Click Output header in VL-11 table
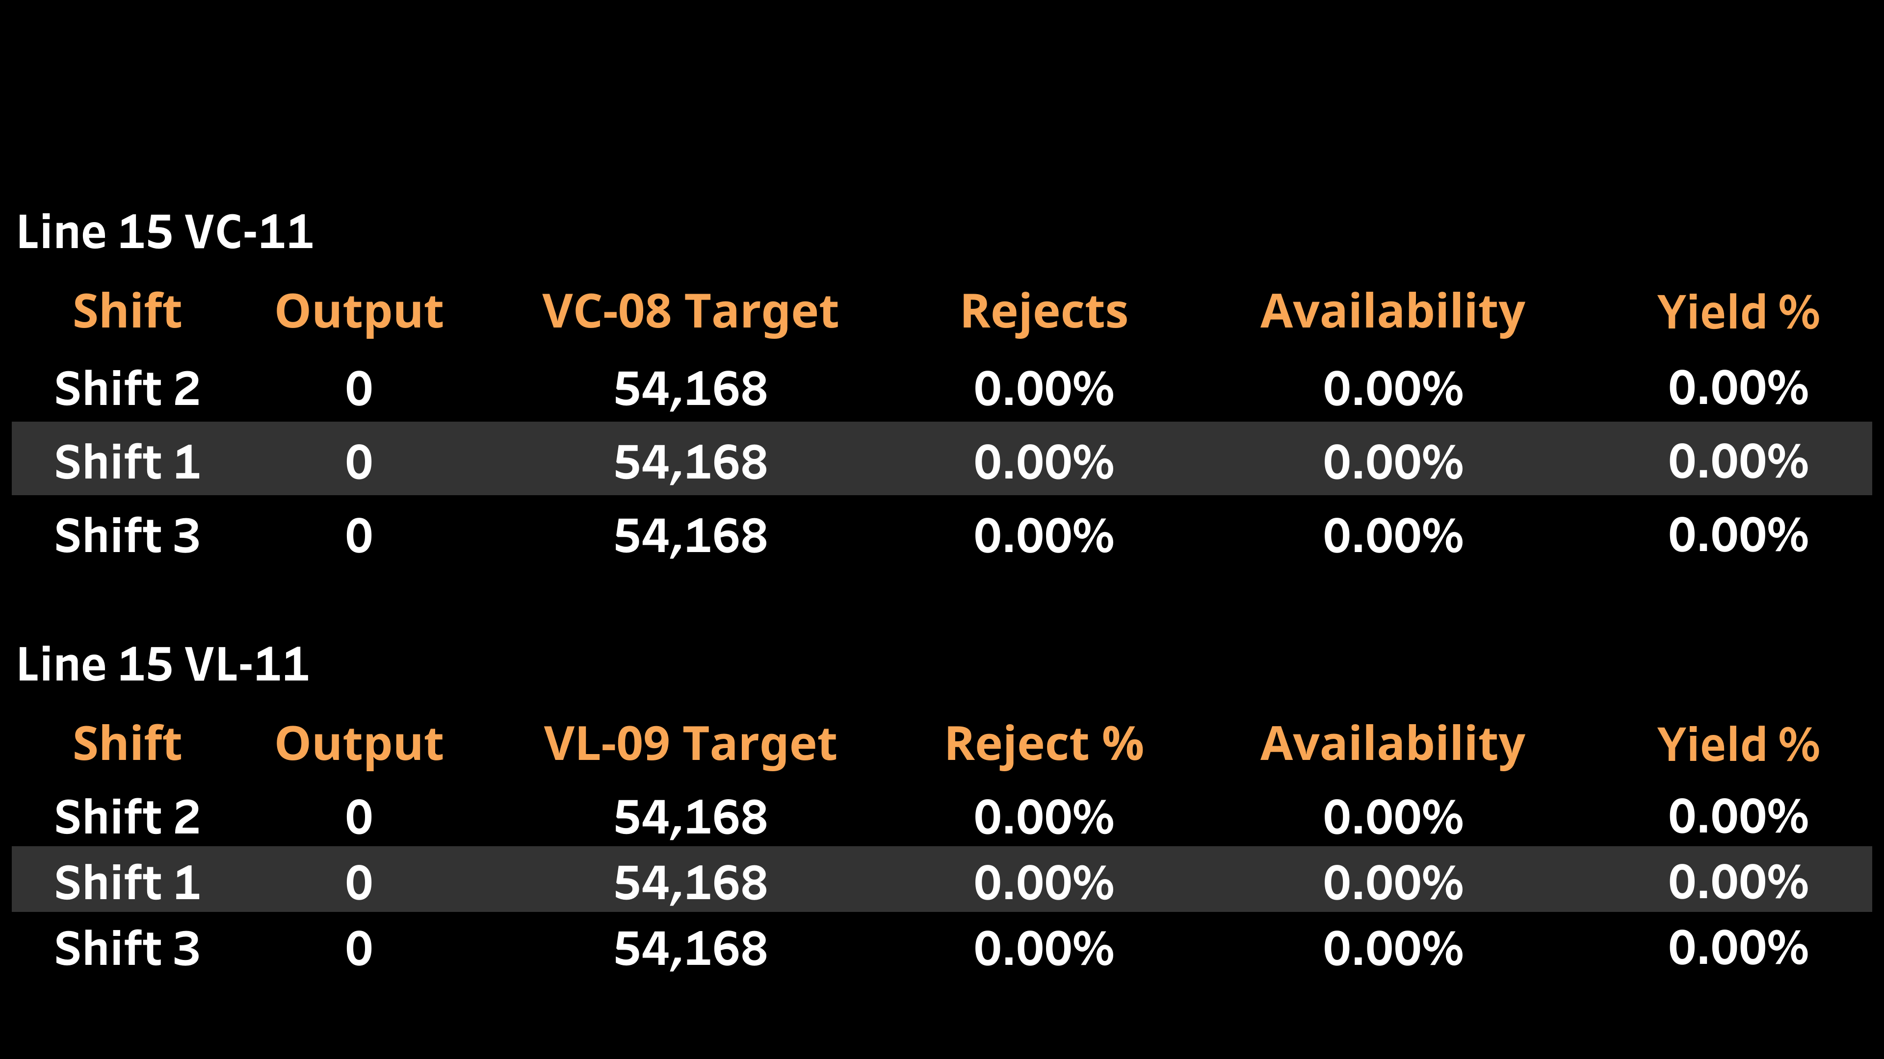 point(359,745)
